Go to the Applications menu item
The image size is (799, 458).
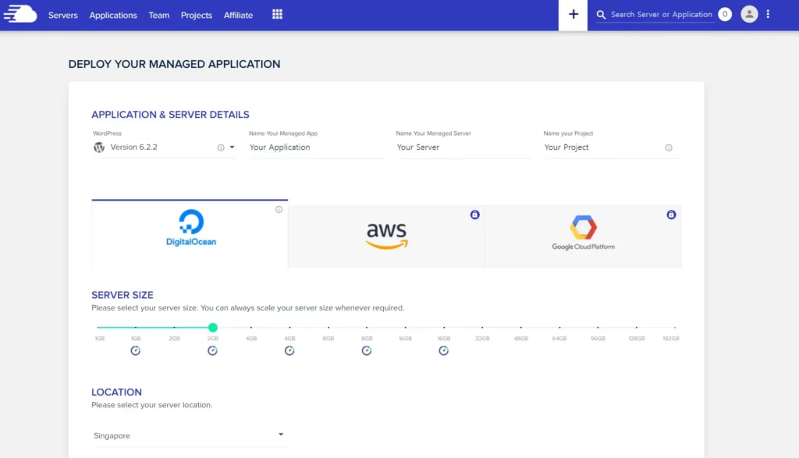click(113, 16)
